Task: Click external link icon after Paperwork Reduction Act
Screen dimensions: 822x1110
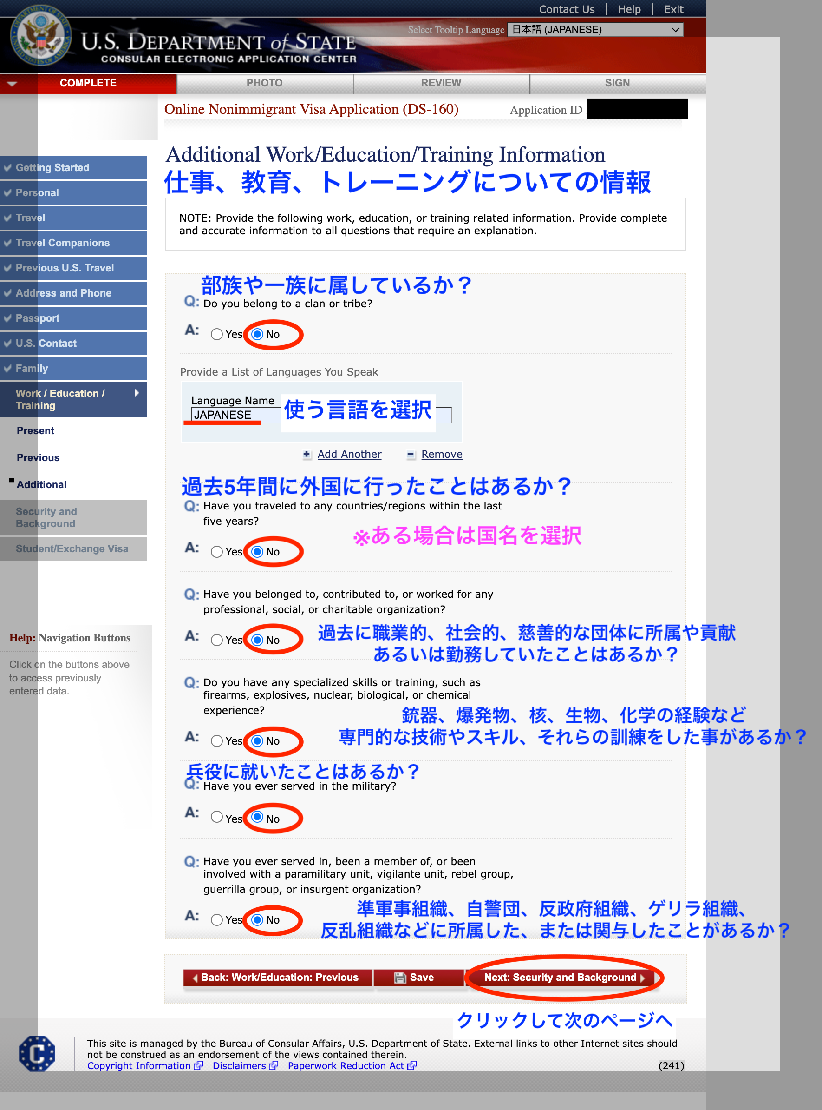Action: (411, 1066)
